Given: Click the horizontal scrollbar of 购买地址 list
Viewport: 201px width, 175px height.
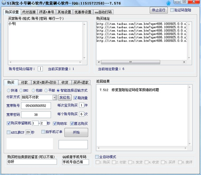Looking at the screenshot, I should point(131,62).
